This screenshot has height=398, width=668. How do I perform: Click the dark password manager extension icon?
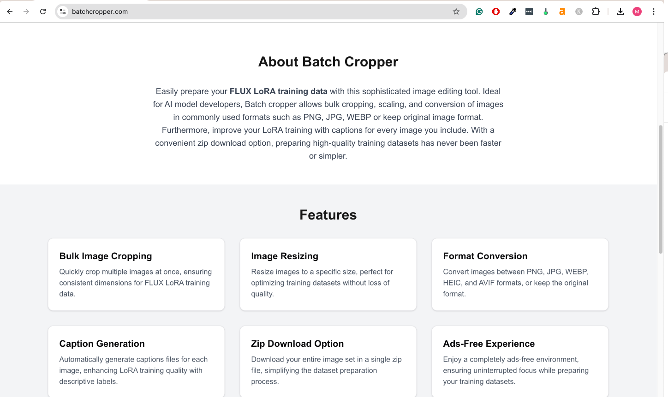point(529,12)
